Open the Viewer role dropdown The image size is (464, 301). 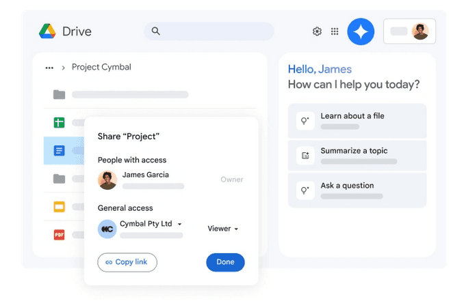[x=223, y=229]
